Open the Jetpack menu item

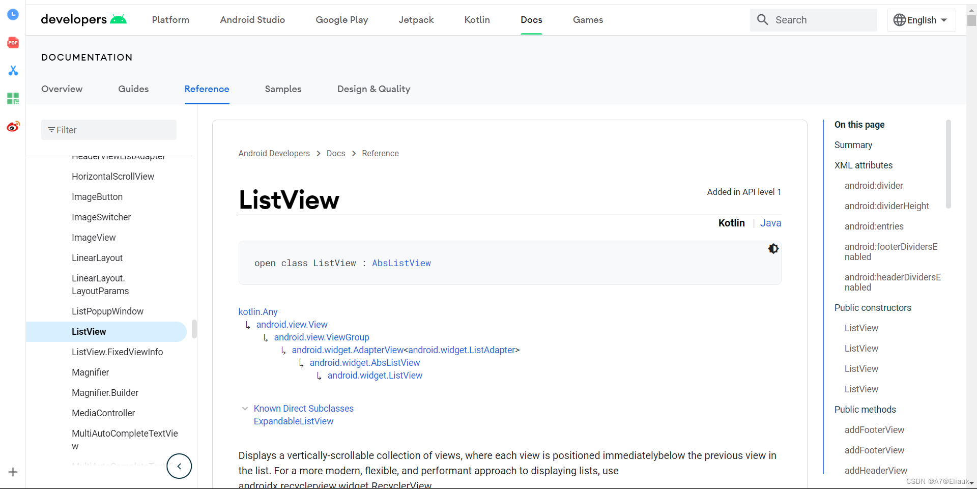[x=416, y=20]
